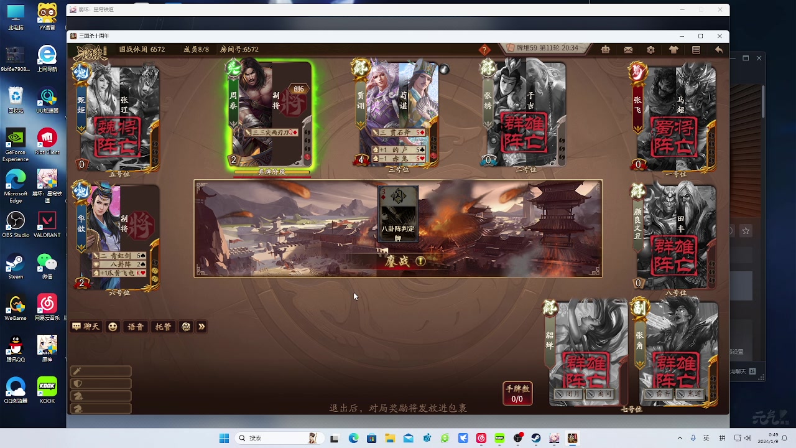The width and height of the screenshot is (796, 448).
Task: Click 赤兔 horse equipment on 贾诩
Action: [399, 159]
